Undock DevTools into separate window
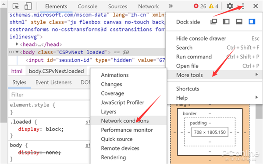The width and height of the screenshot is (263, 164). [x=214, y=22]
